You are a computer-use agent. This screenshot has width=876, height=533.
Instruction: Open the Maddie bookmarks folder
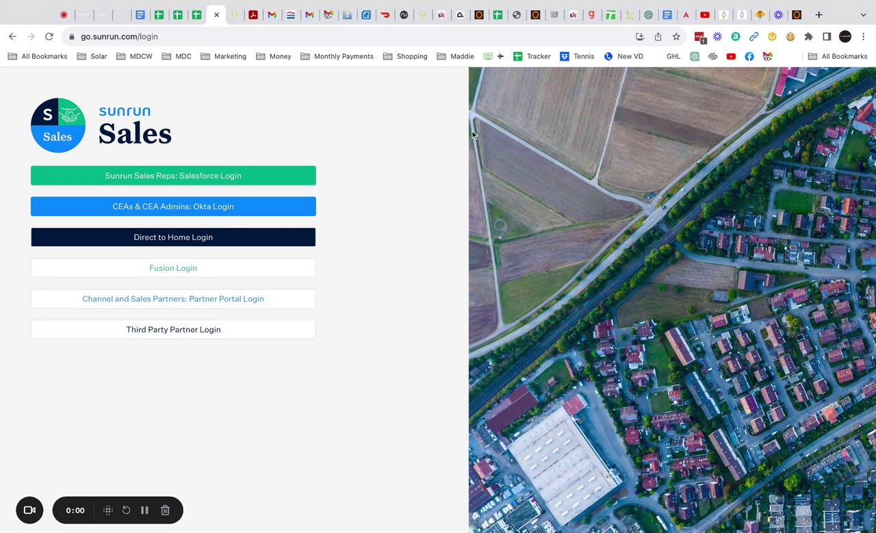[455, 56]
